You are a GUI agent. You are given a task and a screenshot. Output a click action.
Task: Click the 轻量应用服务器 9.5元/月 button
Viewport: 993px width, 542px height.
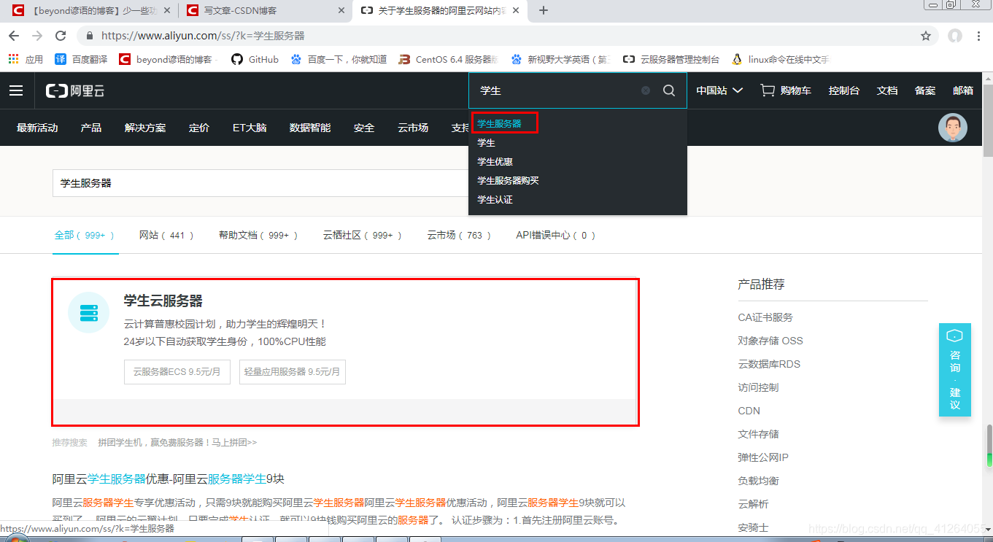point(292,371)
